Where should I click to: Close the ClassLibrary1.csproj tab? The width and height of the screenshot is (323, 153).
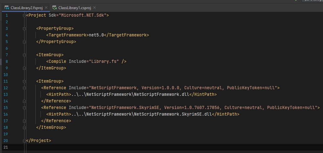coord(94,8)
